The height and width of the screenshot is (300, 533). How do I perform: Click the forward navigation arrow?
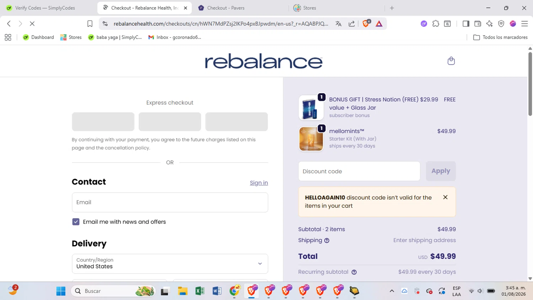(x=20, y=23)
